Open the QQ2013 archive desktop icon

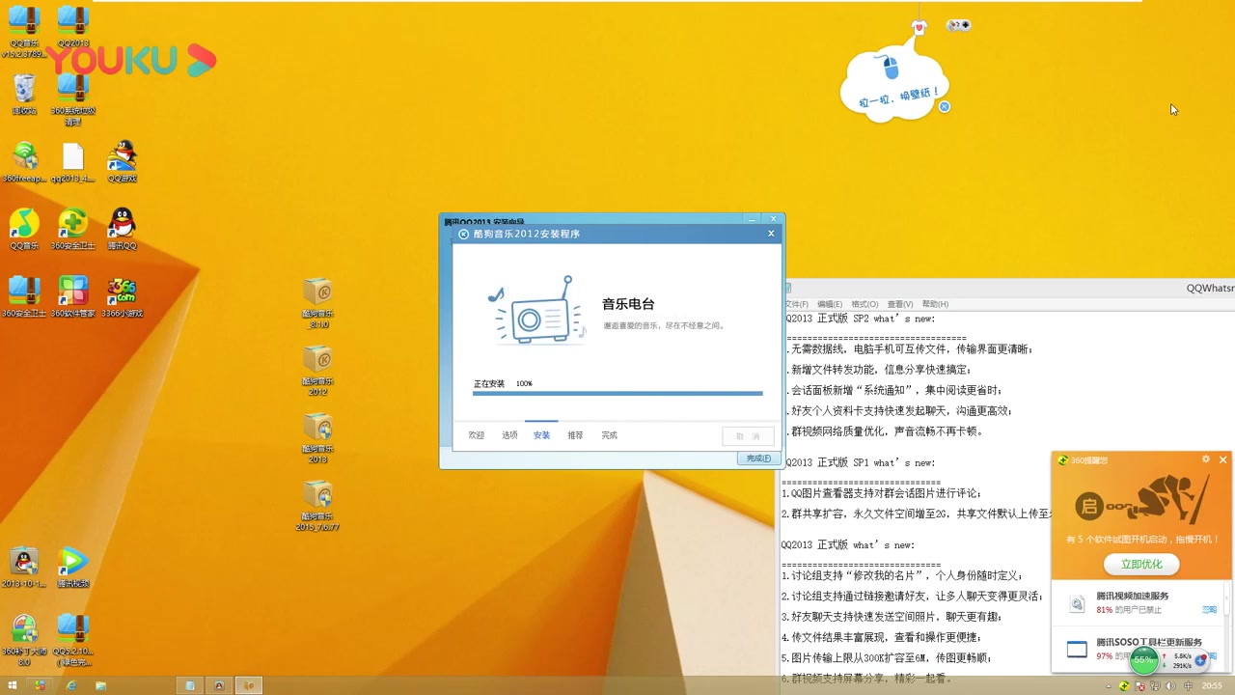click(x=72, y=27)
